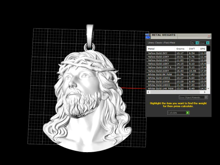Click the horizontal scrollbar right arrow

[x=204, y=92]
